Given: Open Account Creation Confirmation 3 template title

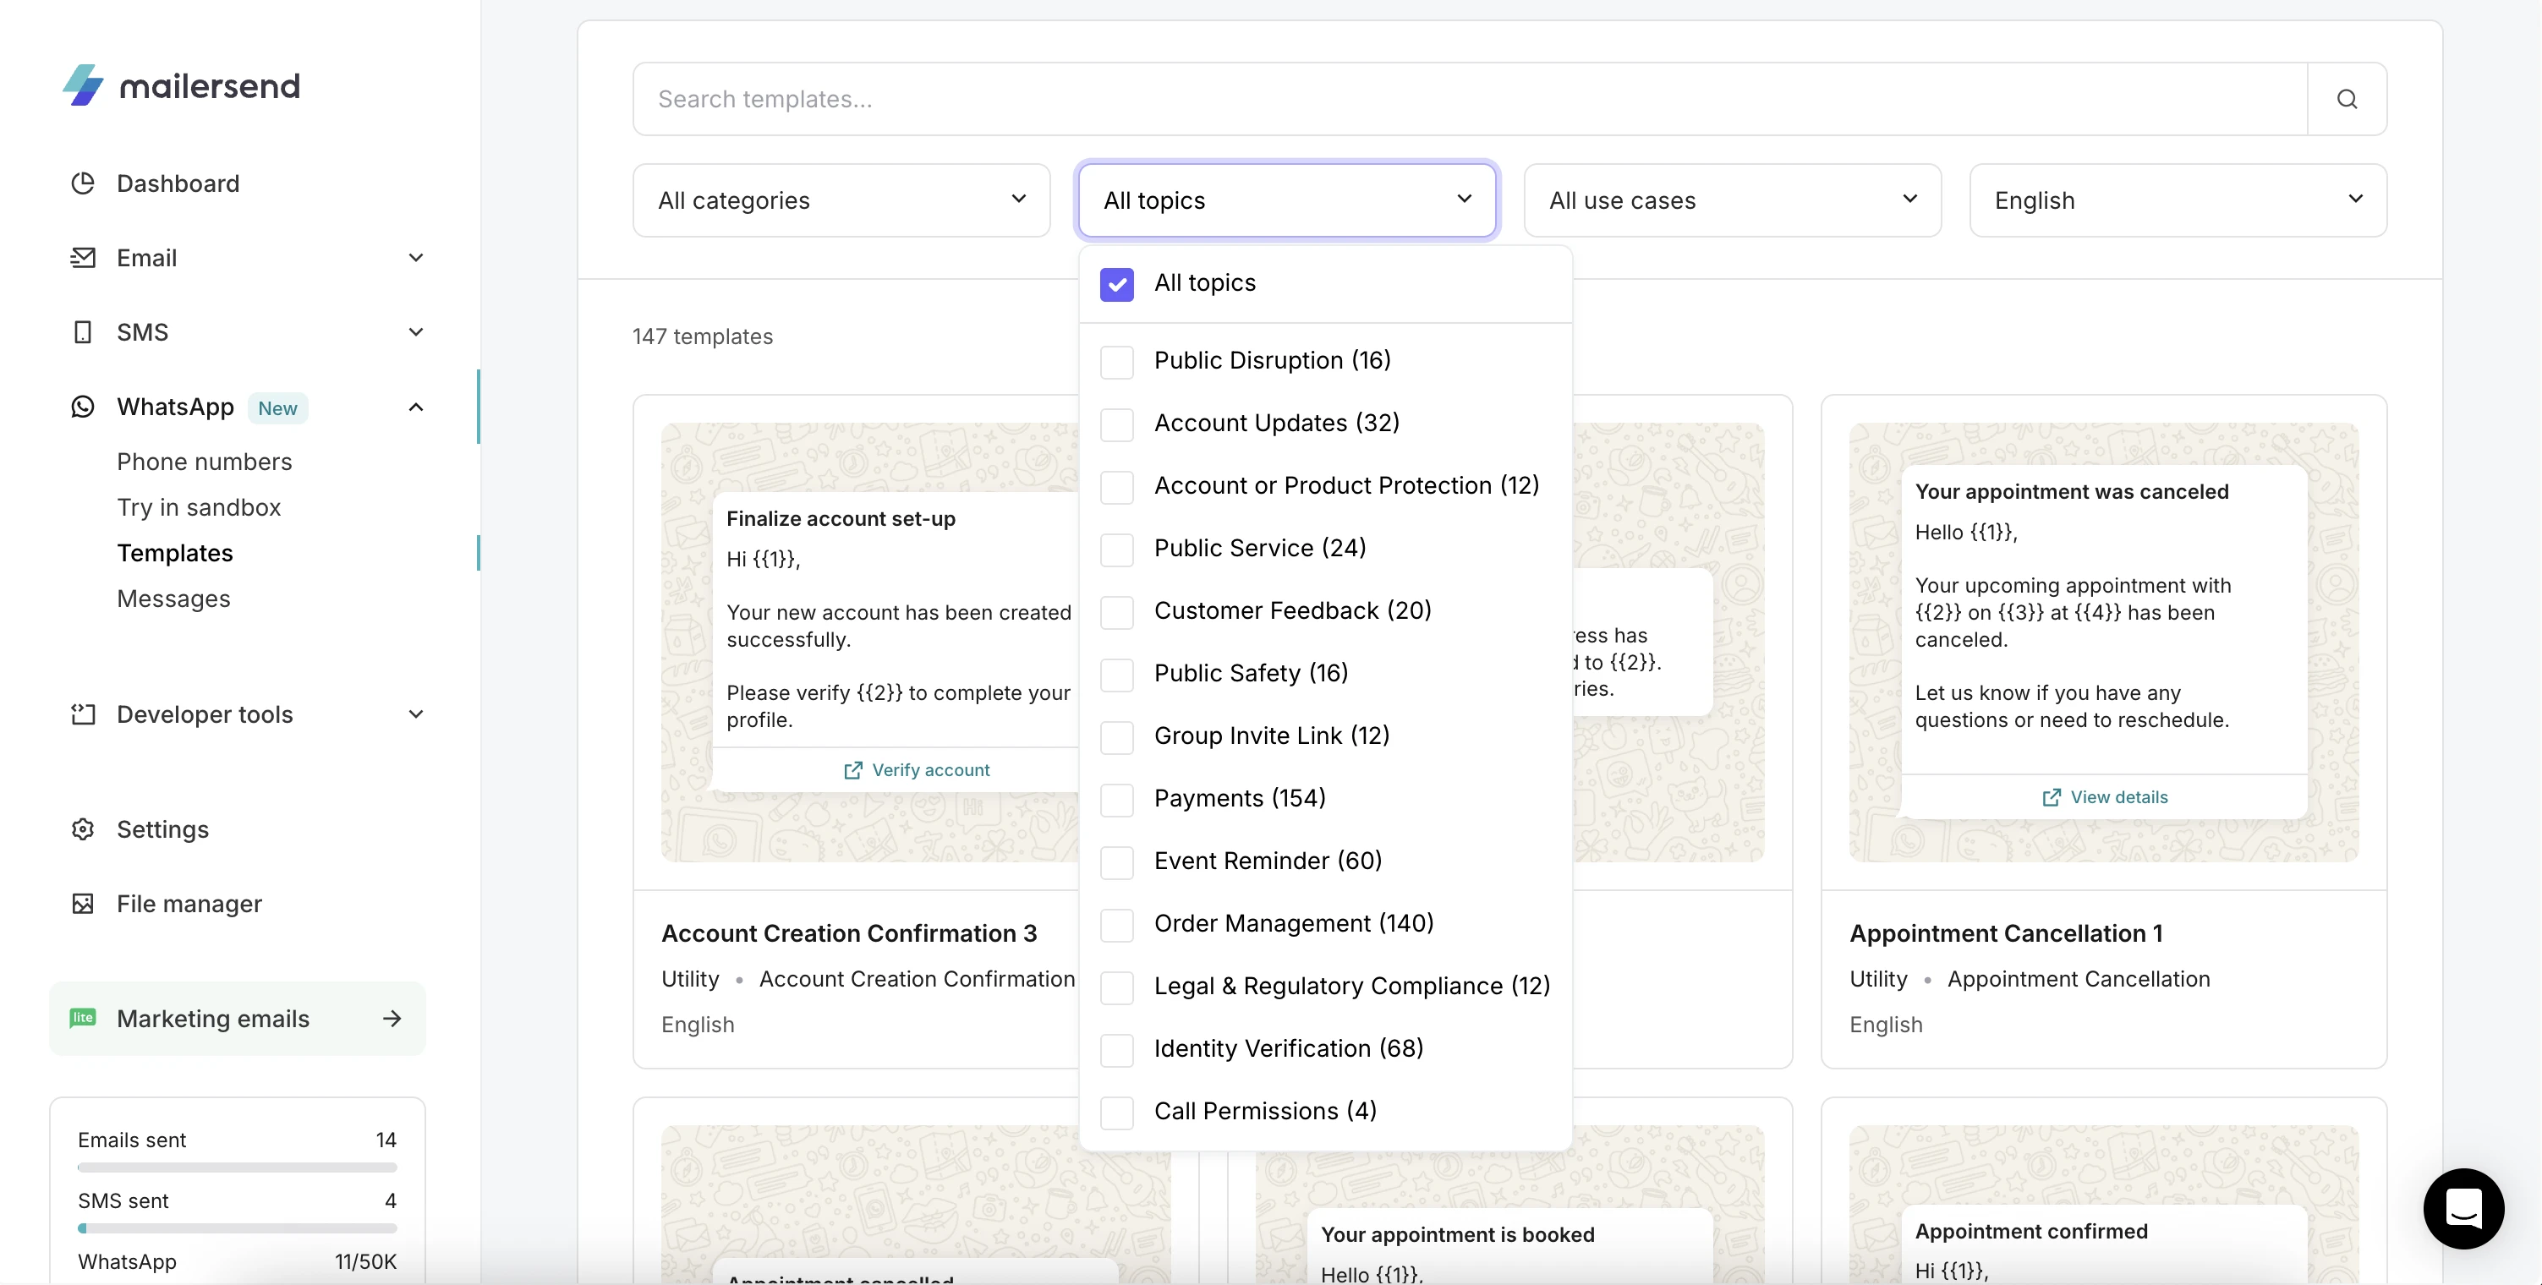Looking at the screenshot, I should coord(849,933).
